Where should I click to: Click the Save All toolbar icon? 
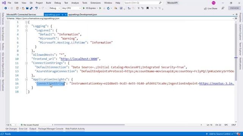[x=31, y=8]
